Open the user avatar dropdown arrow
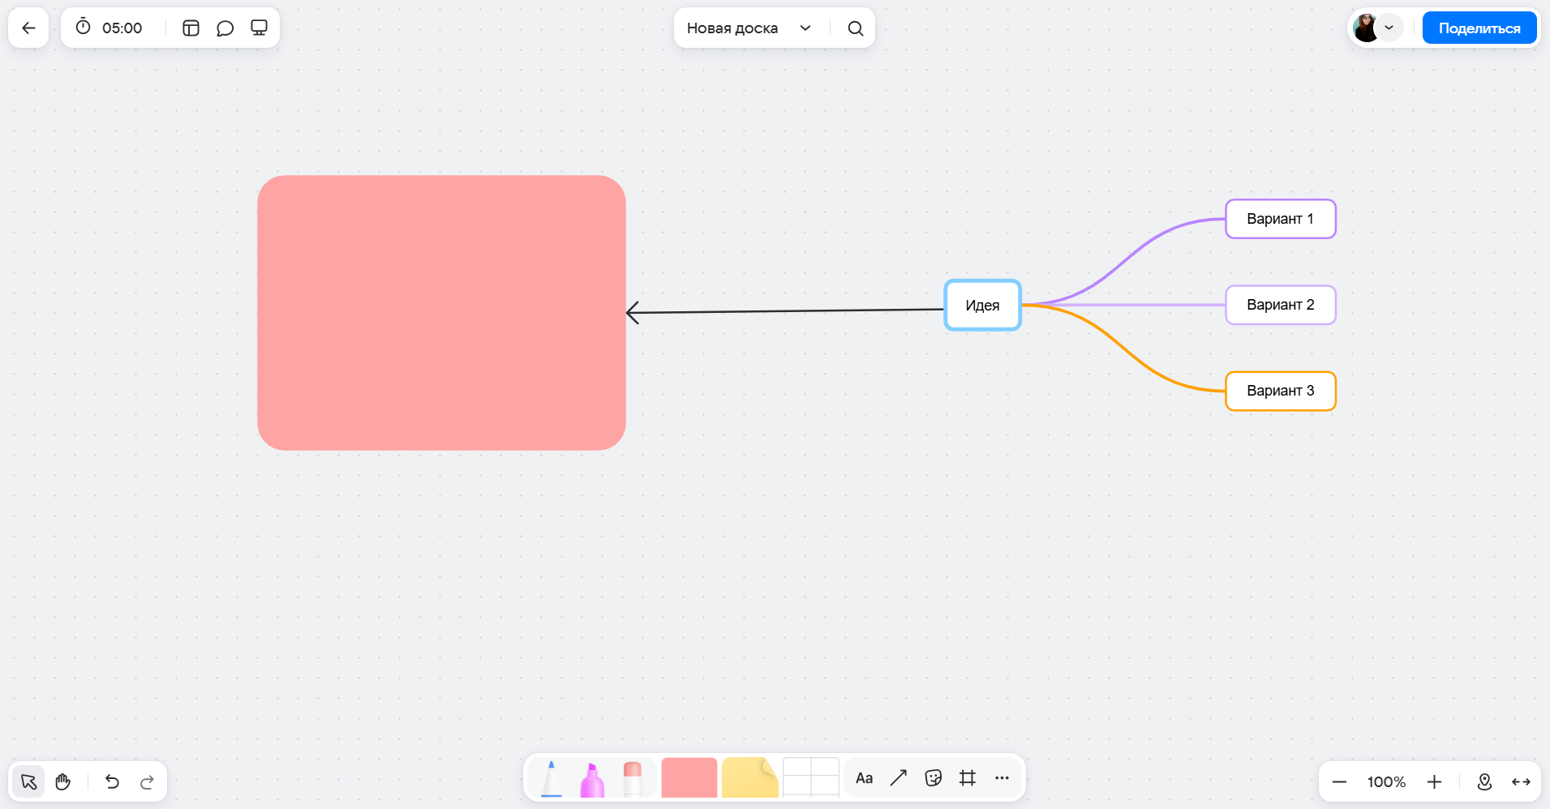The image size is (1550, 809). [1389, 28]
